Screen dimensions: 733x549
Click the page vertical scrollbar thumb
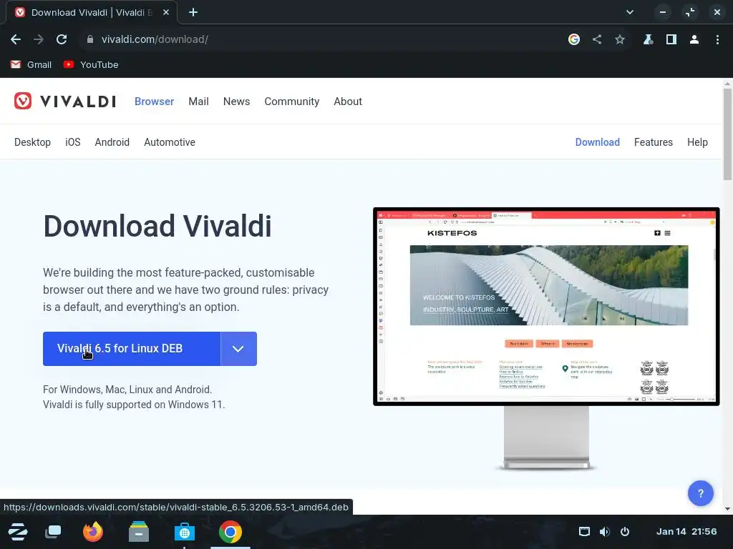727,134
